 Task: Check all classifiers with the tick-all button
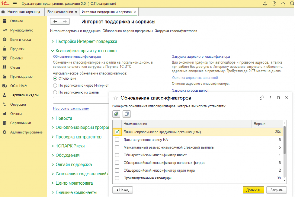116,114
